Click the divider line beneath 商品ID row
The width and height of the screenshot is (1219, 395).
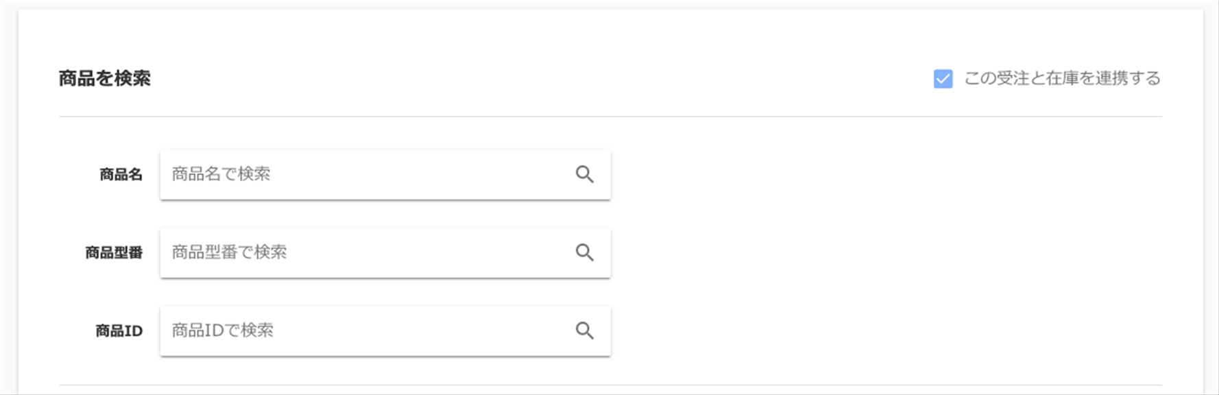tap(610, 385)
